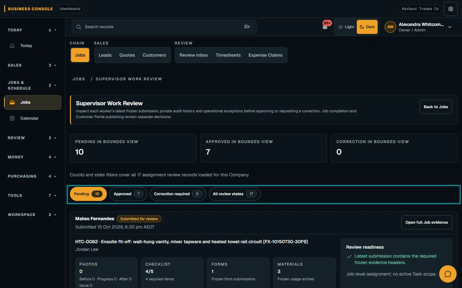Click the magnifier icon in search bar
The image size is (462, 288).
[x=79, y=27]
